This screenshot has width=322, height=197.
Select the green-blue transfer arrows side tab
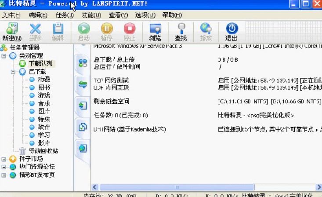tap(83, 84)
